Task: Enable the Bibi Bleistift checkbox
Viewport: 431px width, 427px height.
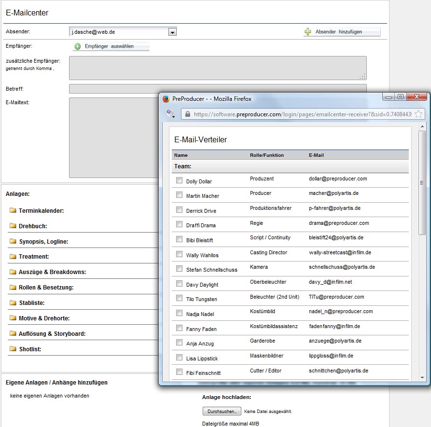Action: pos(179,239)
